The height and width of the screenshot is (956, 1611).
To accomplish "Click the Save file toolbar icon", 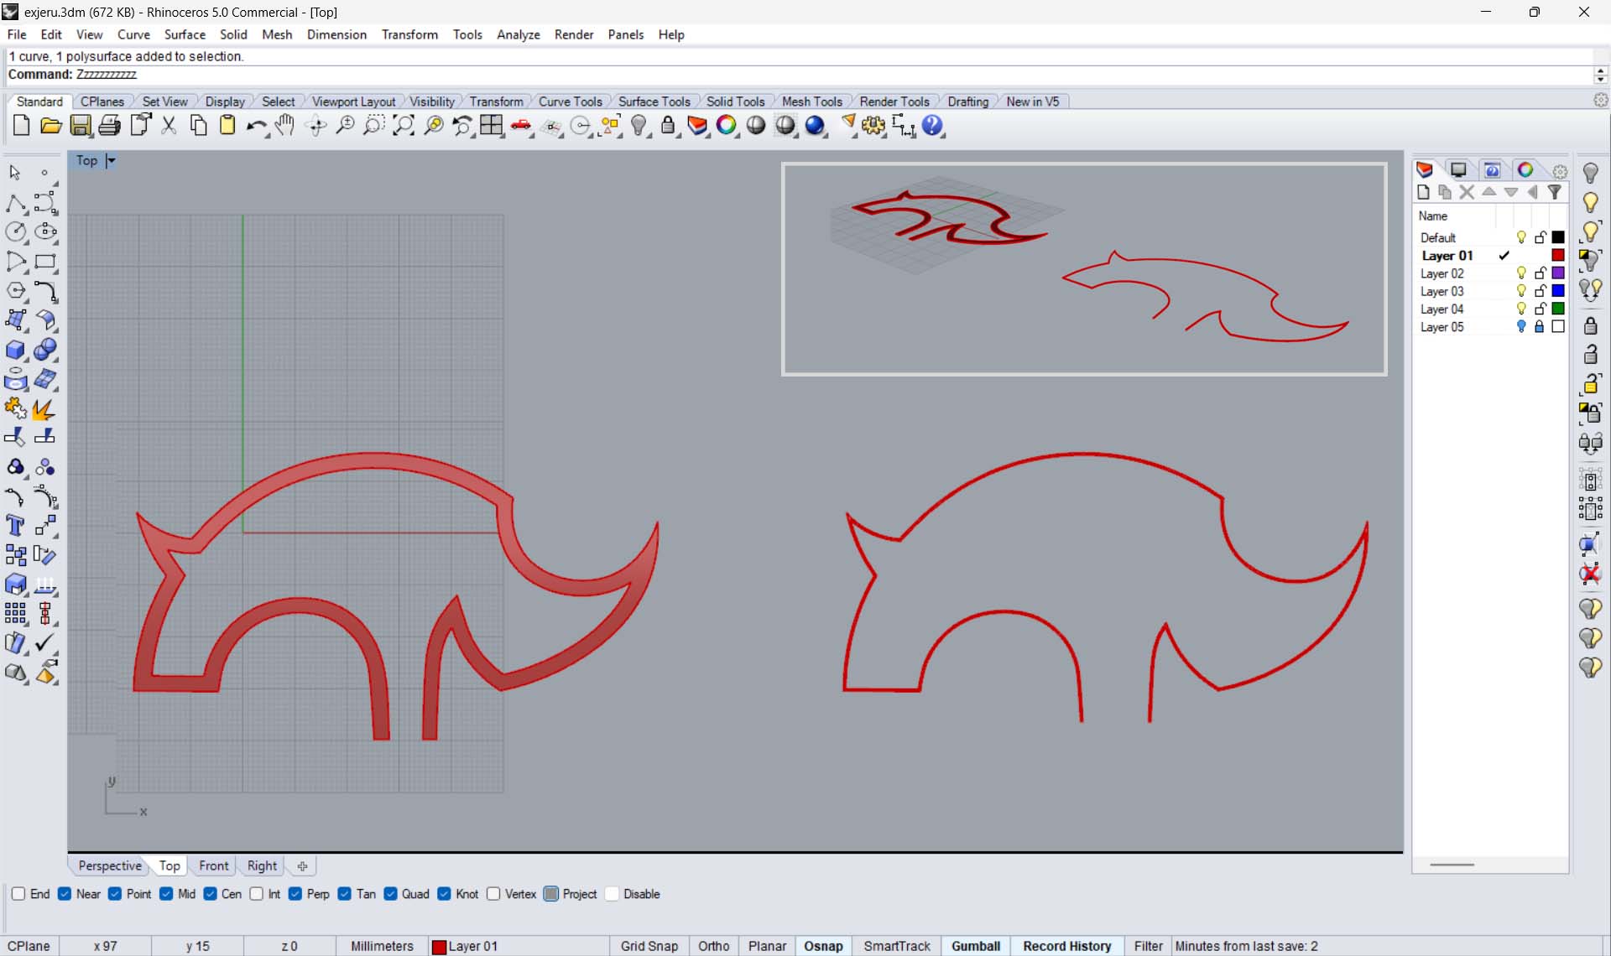I will click(81, 126).
